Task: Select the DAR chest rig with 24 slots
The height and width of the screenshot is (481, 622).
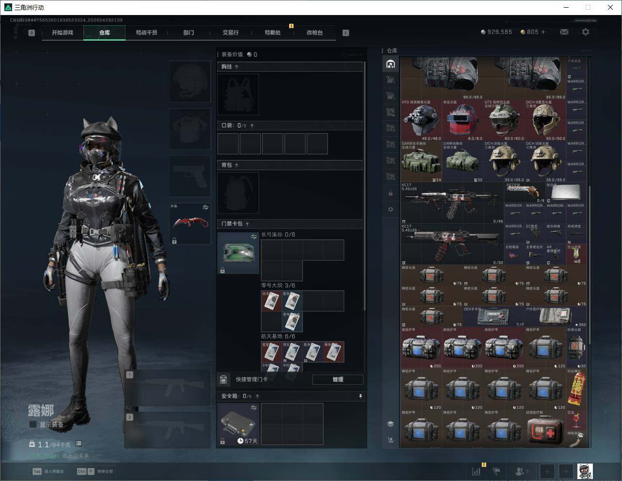Action: tap(422, 161)
